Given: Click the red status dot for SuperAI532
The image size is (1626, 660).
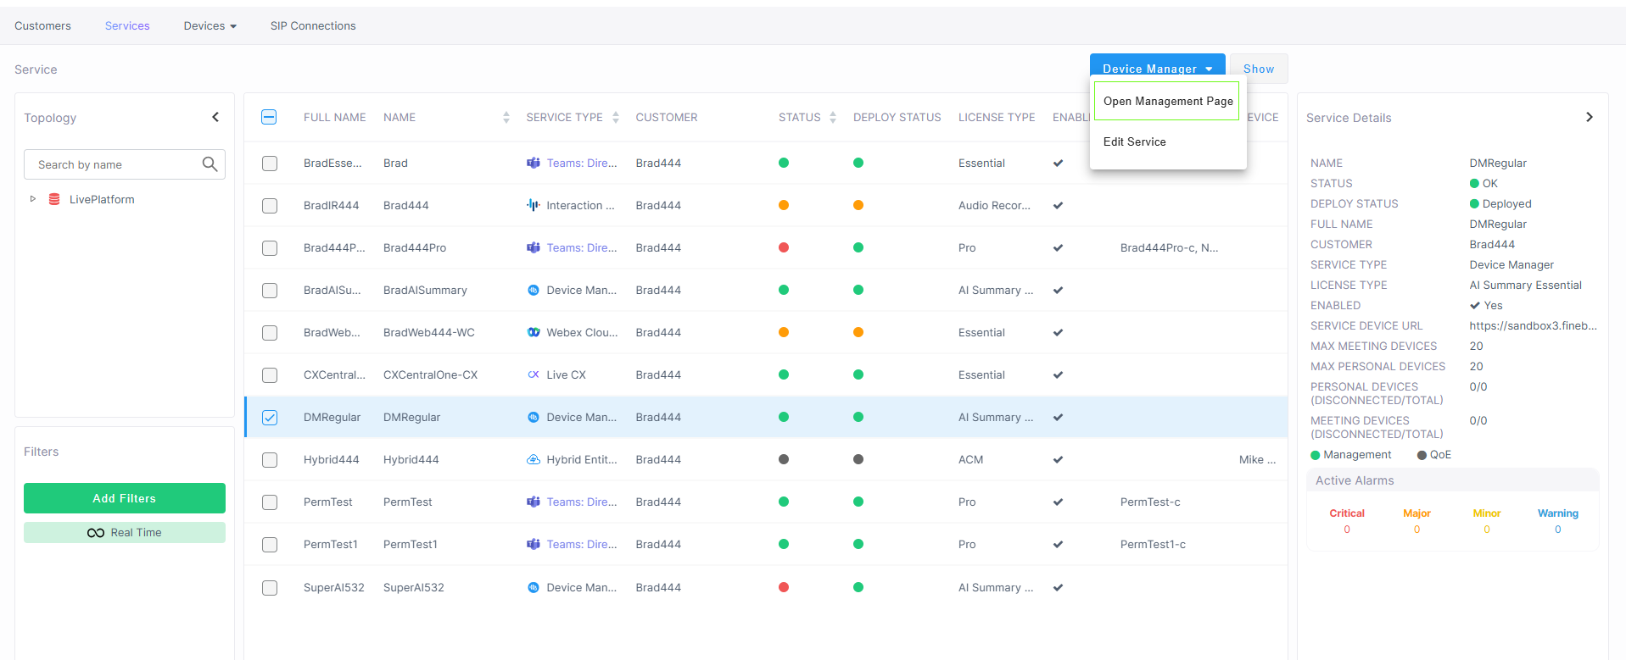Looking at the screenshot, I should (784, 587).
